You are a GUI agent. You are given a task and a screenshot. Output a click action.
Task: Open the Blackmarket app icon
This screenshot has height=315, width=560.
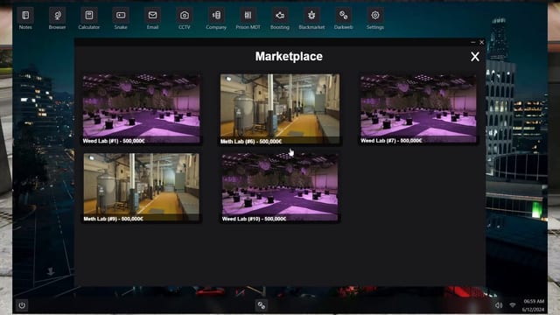coord(311,16)
